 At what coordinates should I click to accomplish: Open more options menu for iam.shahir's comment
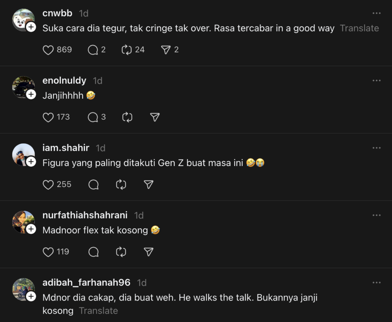click(376, 148)
